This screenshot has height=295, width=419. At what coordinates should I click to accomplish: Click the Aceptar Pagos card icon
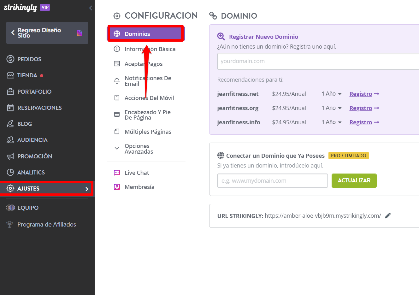117,64
